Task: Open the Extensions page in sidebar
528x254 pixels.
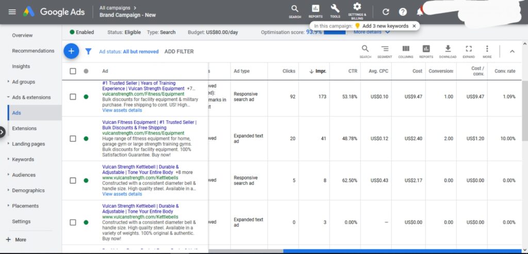Action: (x=24, y=128)
